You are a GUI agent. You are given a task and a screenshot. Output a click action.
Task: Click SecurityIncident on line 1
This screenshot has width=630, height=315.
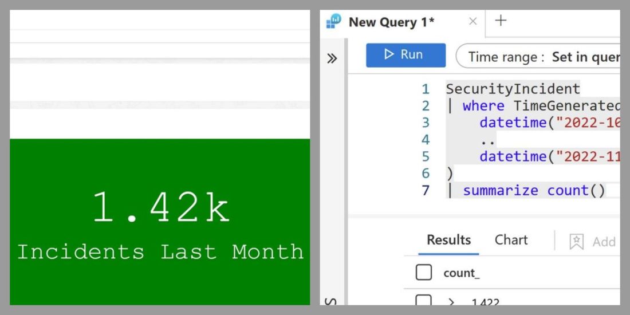coord(513,89)
